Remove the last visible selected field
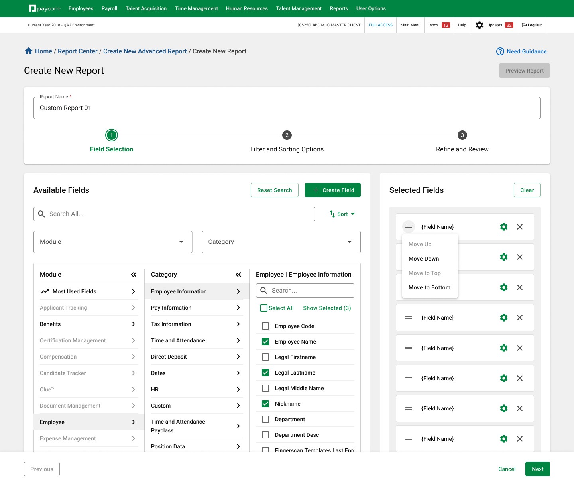This screenshot has height=485, width=574. (x=520, y=439)
